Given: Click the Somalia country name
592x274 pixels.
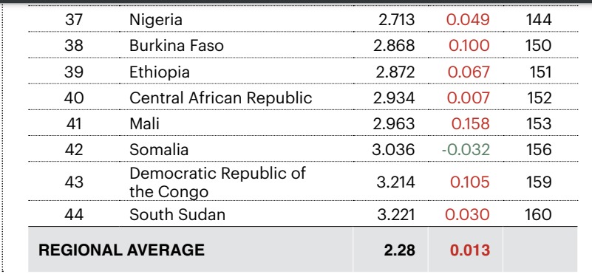Looking at the screenshot, I should [159, 149].
